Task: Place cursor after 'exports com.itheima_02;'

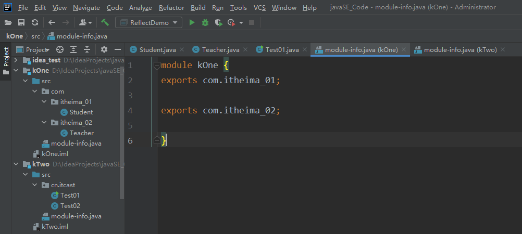Action: pyautogui.click(x=281, y=110)
